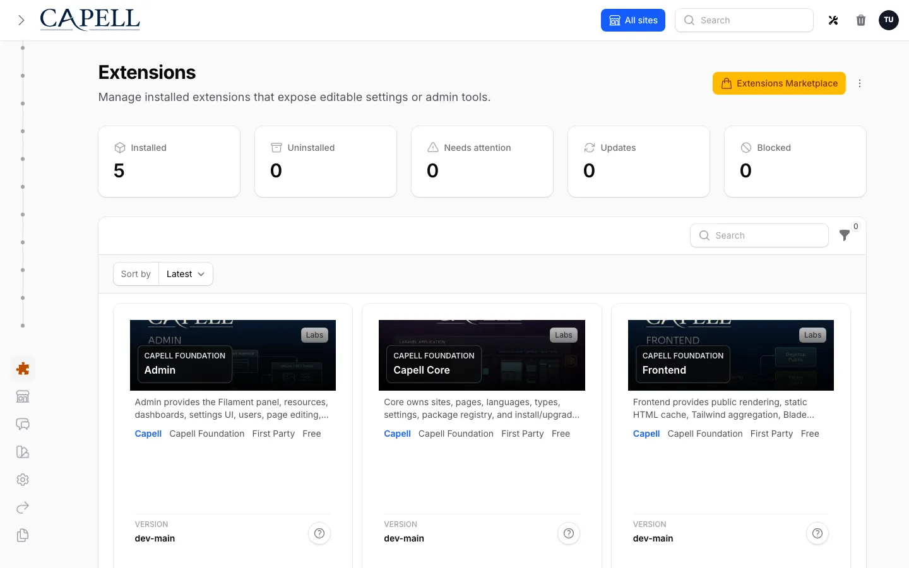Open the Extensions Marketplace

click(x=779, y=83)
